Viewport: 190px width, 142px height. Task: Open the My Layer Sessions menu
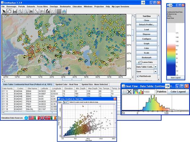[x=120, y=7]
